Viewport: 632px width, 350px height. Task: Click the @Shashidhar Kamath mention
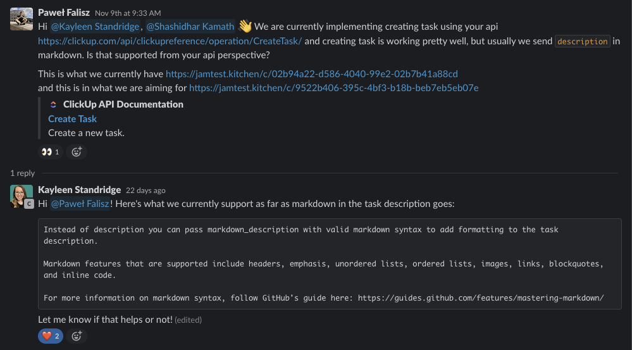point(190,27)
